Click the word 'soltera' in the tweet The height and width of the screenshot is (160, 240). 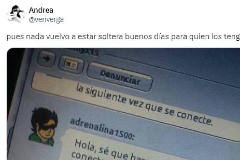[111, 37]
